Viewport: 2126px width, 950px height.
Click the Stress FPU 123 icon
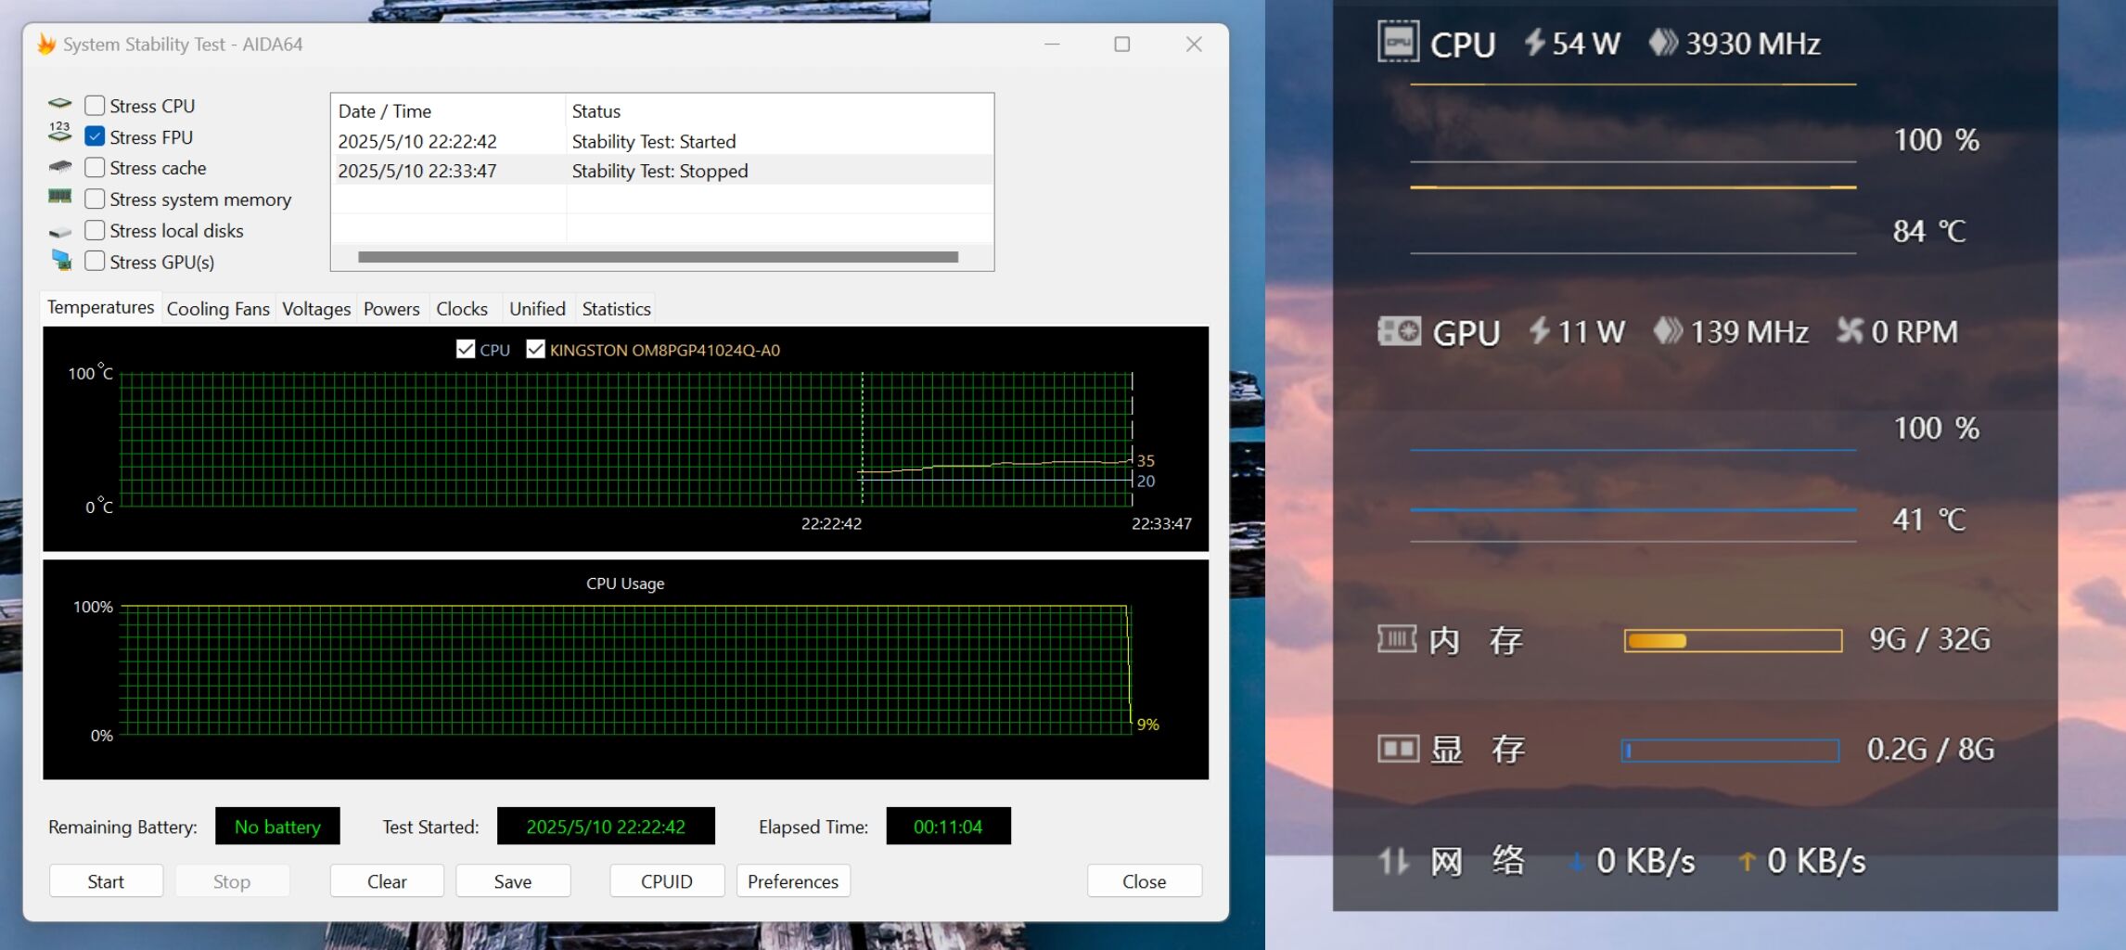(x=60, y=132)
